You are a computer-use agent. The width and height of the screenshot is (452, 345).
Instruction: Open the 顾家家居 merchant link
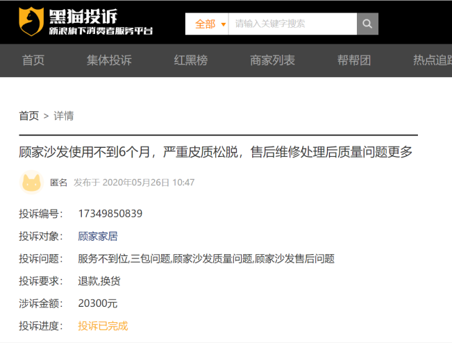click(98, 236)
